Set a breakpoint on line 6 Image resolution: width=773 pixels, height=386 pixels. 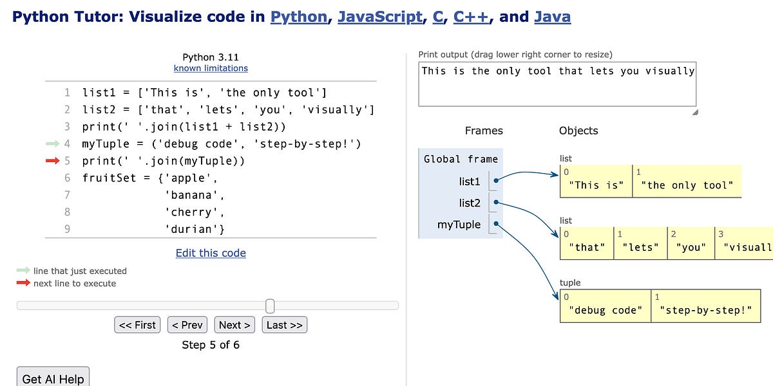[66, 178]
